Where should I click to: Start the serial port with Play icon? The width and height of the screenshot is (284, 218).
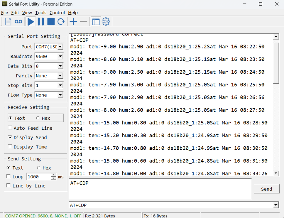(31, 21)
